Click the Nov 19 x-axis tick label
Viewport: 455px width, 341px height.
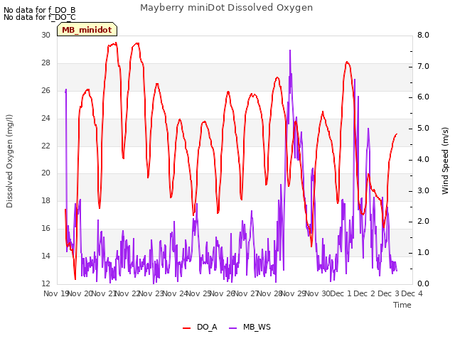point(55,293)
